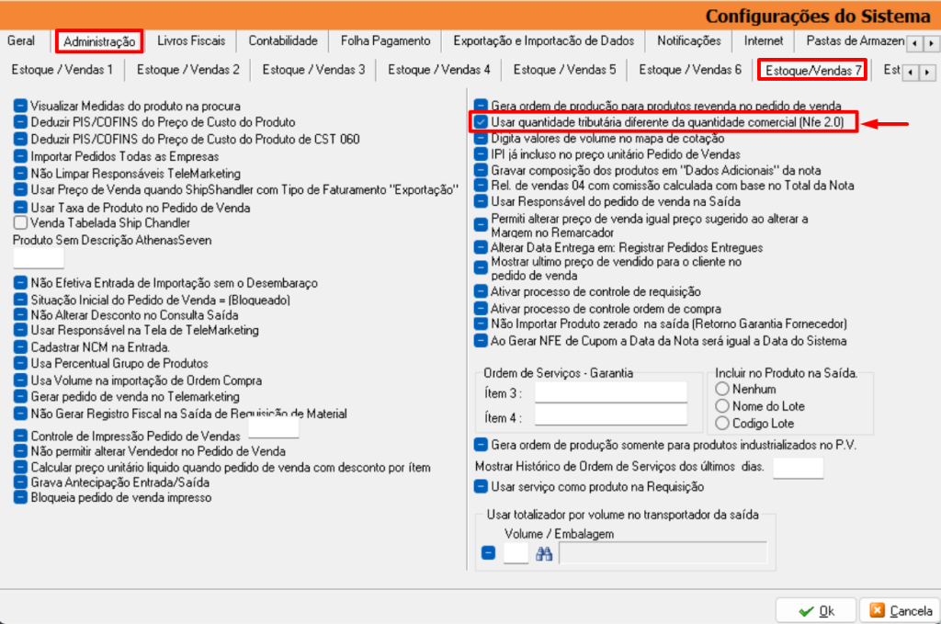Select the 'Nome do Lote' radio option
Image resolution: width=941 pixels, height=624 pixels.
[722, 406]
